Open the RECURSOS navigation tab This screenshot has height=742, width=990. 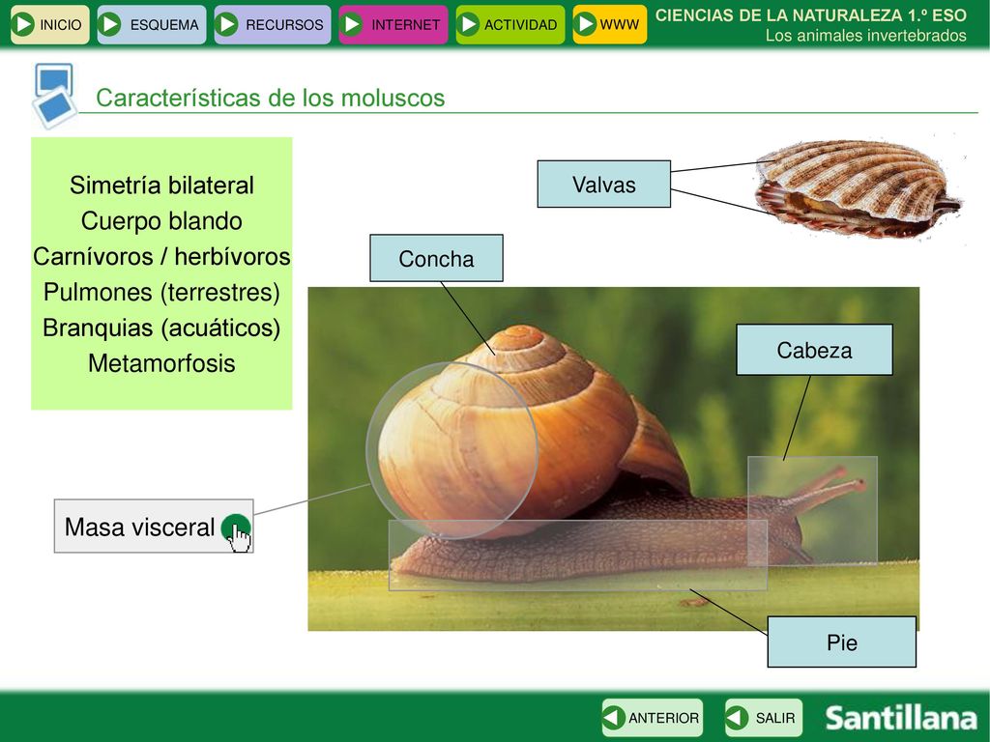(272, 24)
